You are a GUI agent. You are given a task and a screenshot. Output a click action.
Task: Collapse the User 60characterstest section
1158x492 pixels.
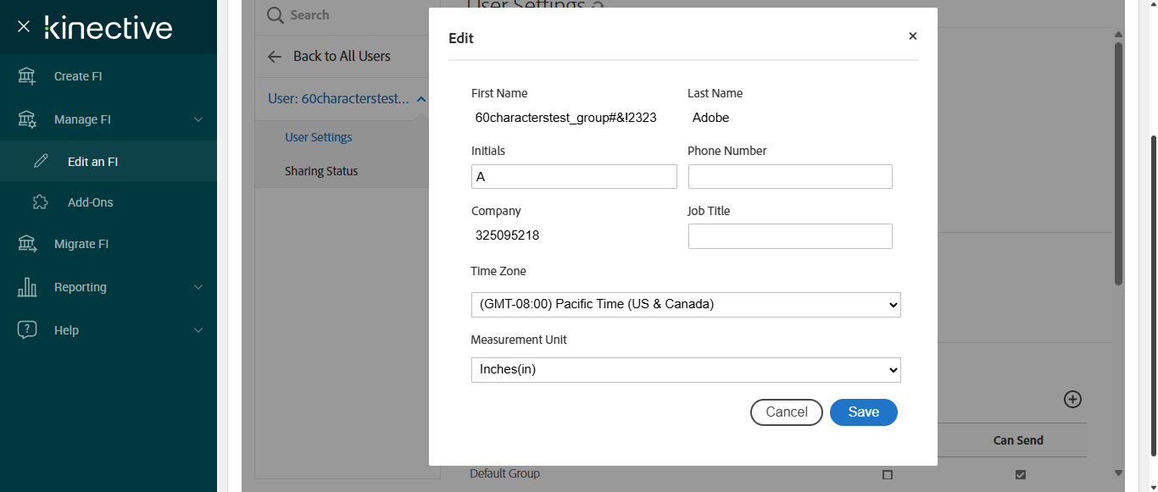(421, 99)
